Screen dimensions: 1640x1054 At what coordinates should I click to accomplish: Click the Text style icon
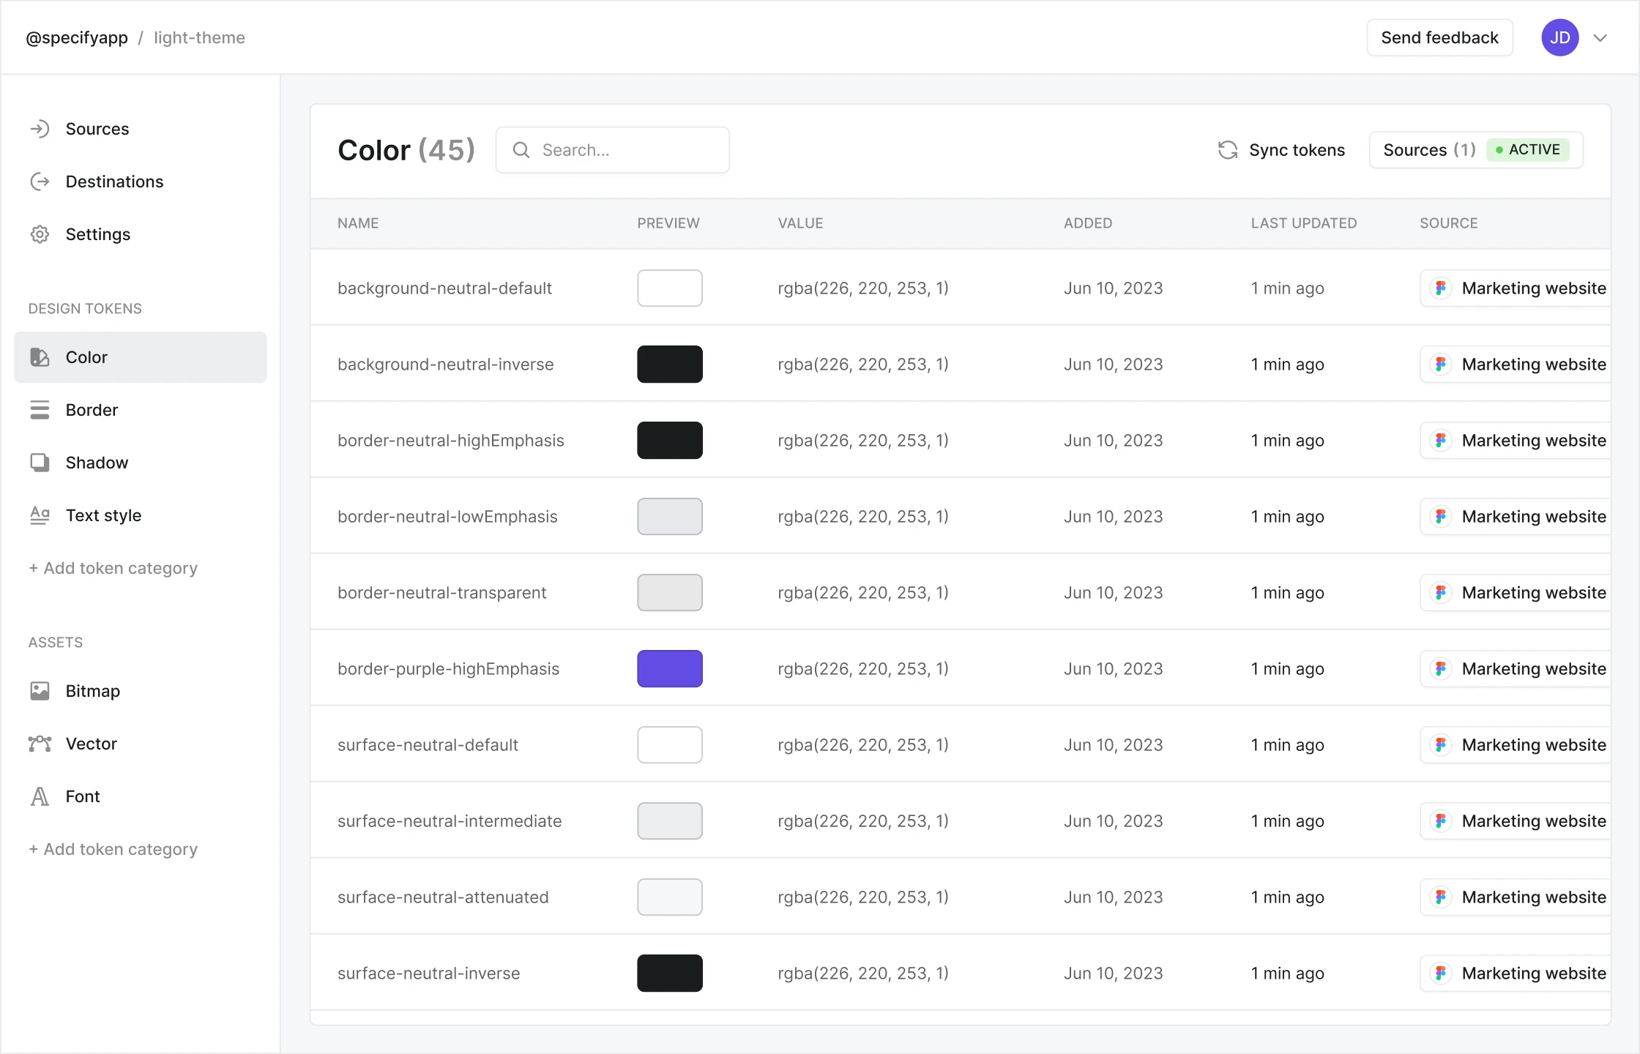coord(40,515)
